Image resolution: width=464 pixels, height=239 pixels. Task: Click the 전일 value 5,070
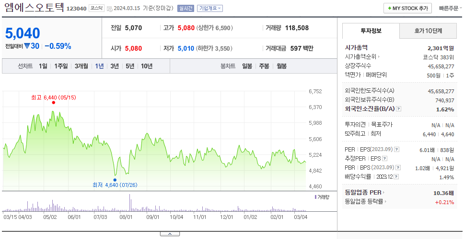click(x=133, y=28)
